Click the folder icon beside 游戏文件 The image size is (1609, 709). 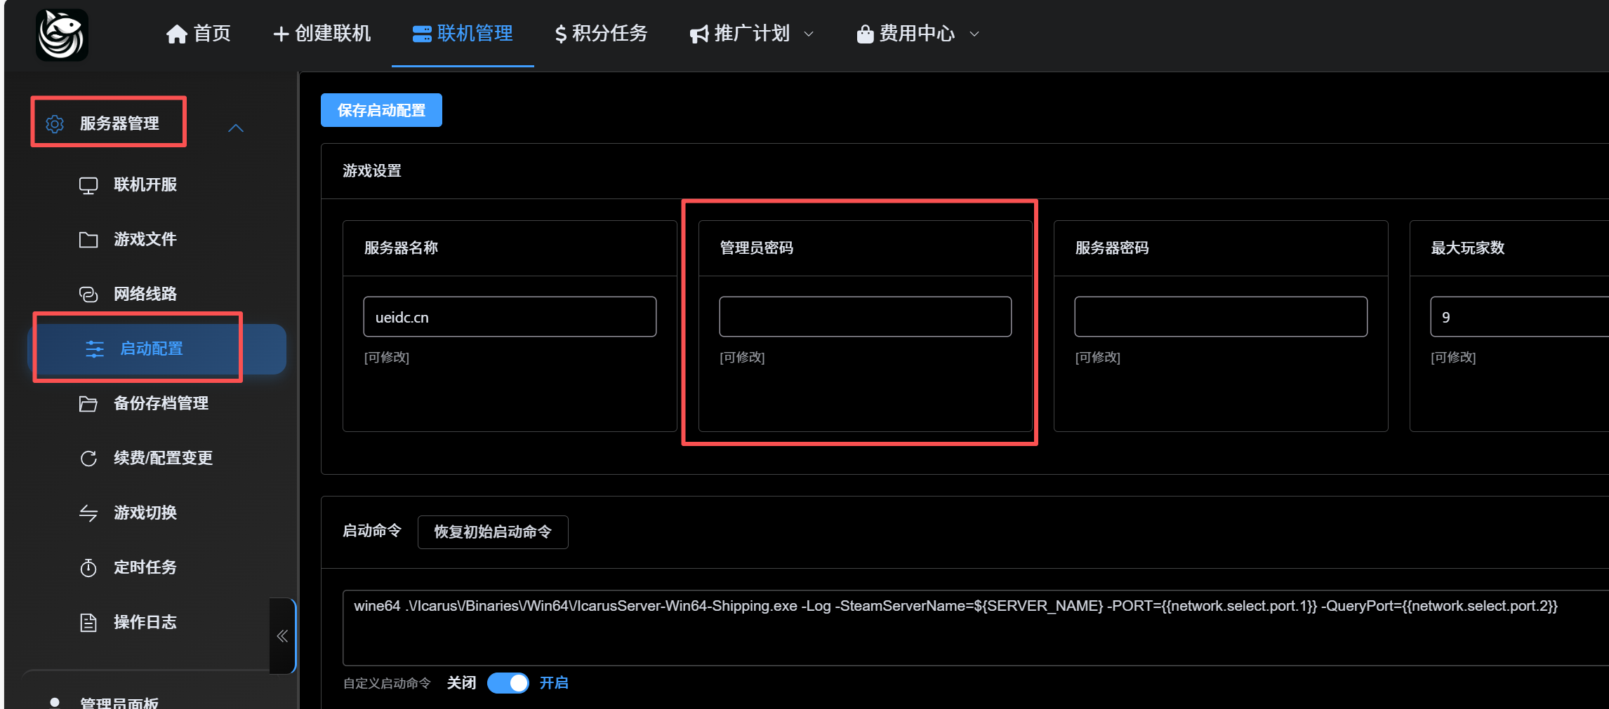pyautogui.click(x=88, y=240)
